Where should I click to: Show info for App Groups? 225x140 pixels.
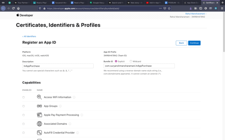(60, 106)
